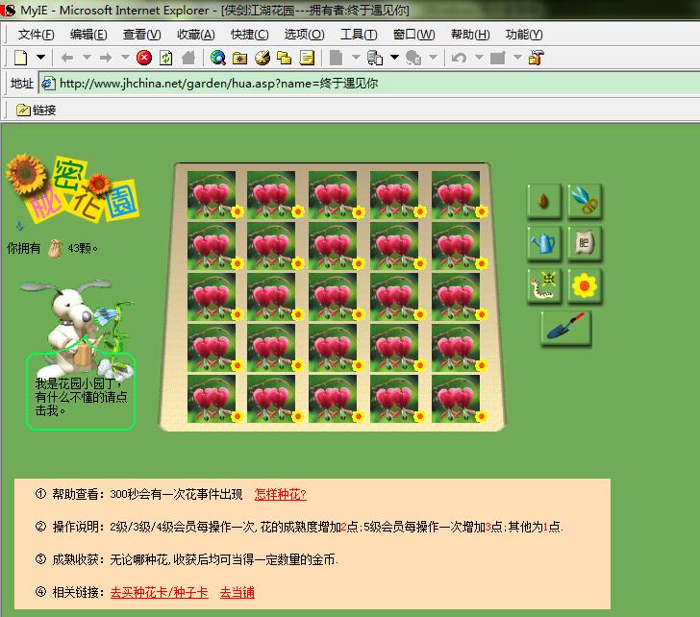Click the Forward arrow toolbar button
This screenshot has width=700, height=617.
pyautogui.click(x=106, y=58)
